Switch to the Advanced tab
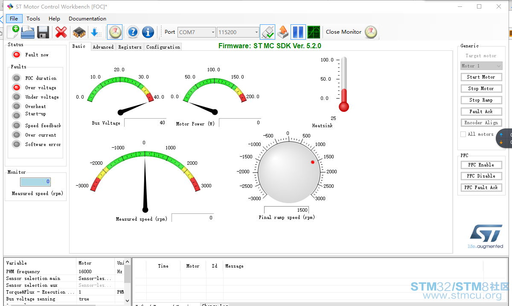 [x=103, y=47]
